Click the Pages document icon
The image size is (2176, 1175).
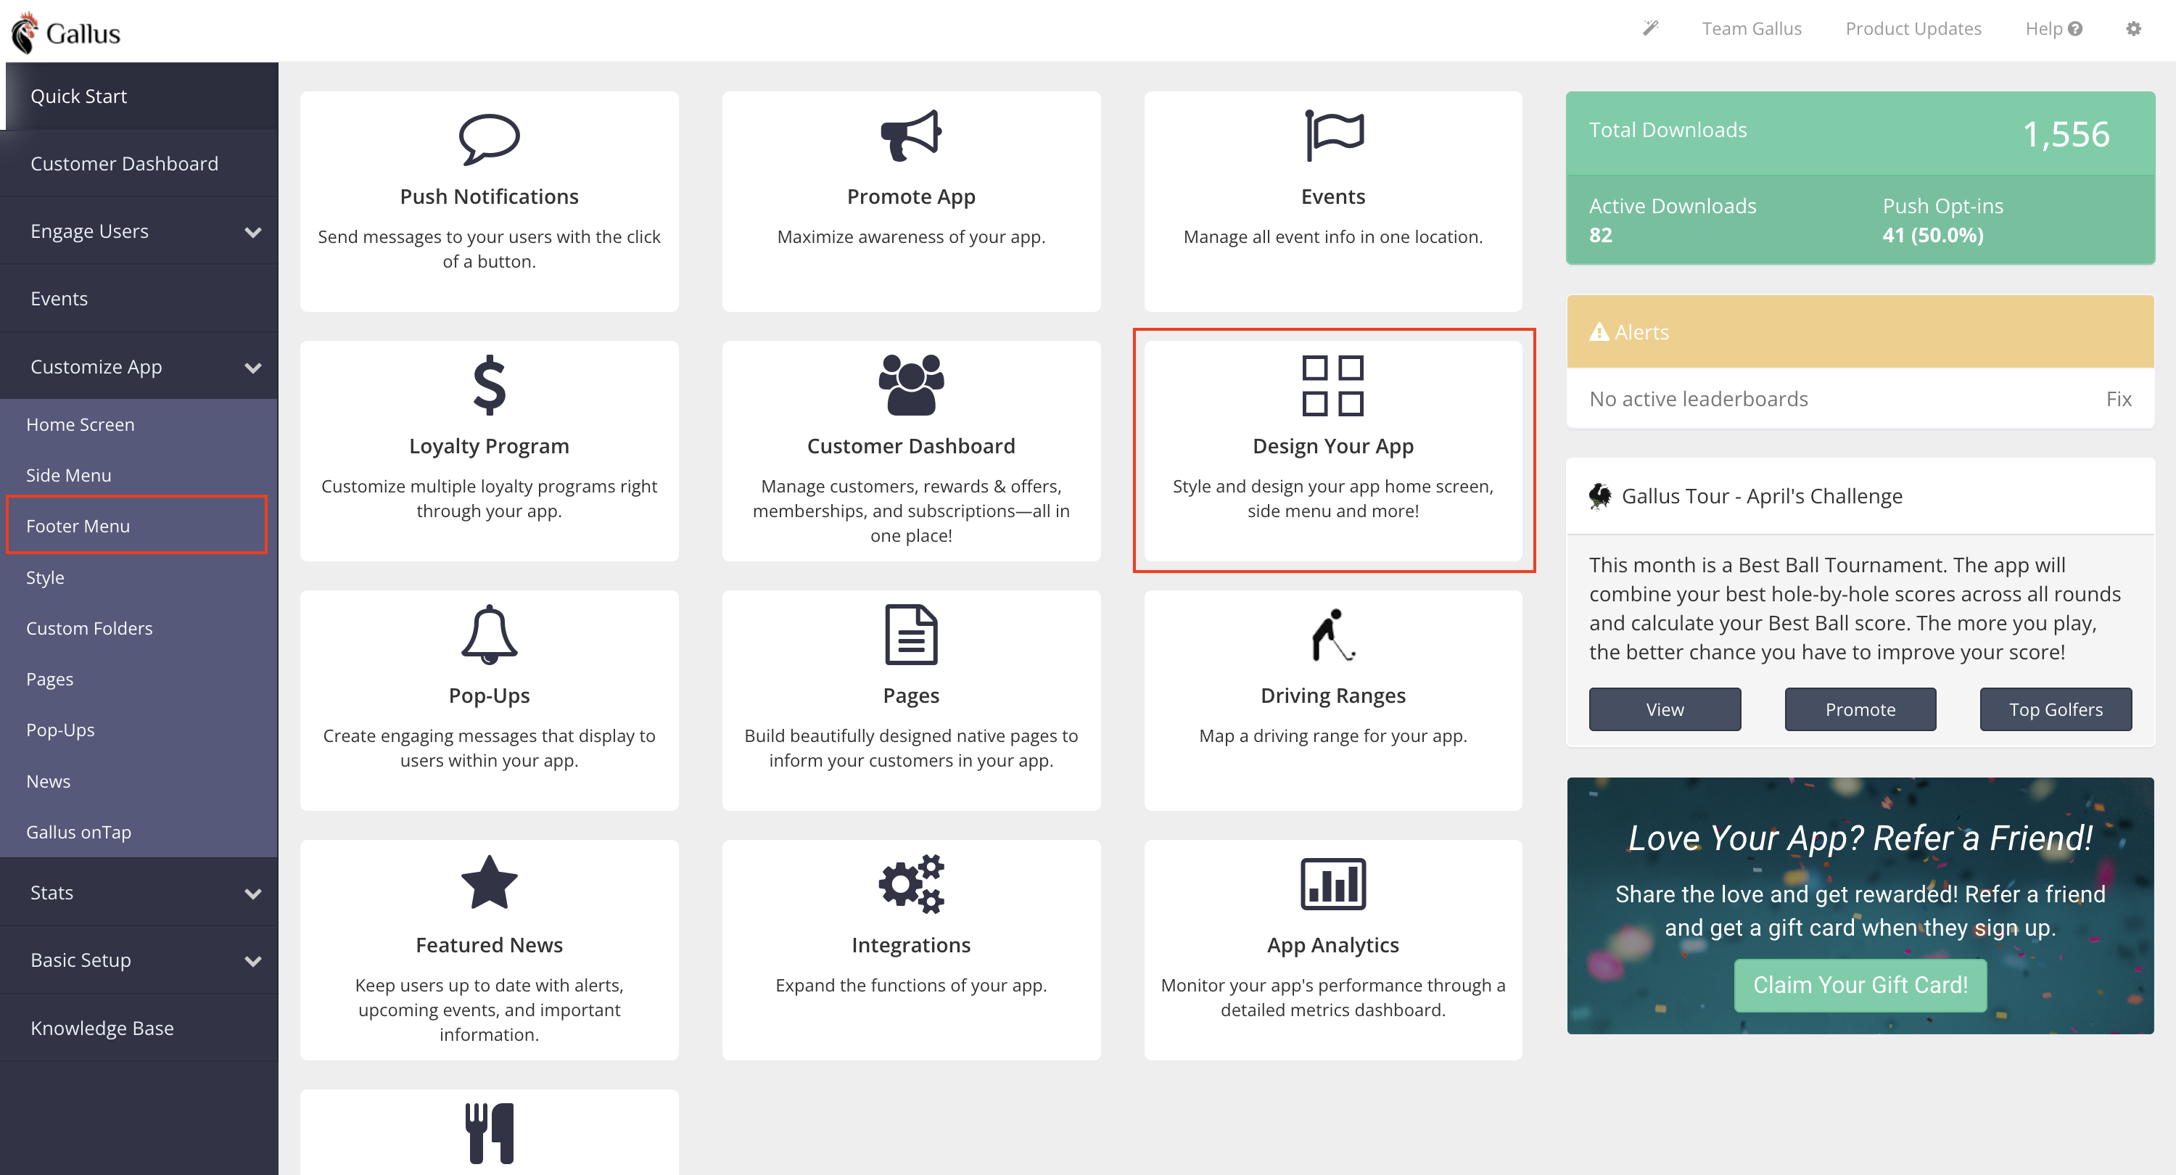click(910, 635)
